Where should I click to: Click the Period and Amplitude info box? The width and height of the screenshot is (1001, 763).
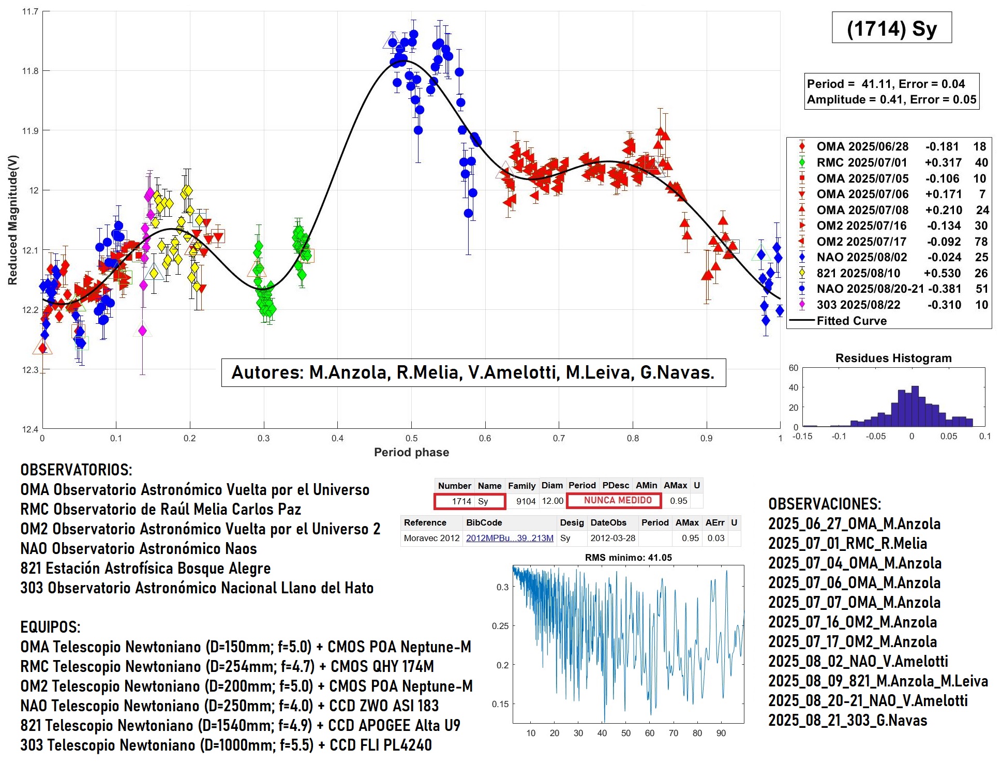click(x=891, y=92)
